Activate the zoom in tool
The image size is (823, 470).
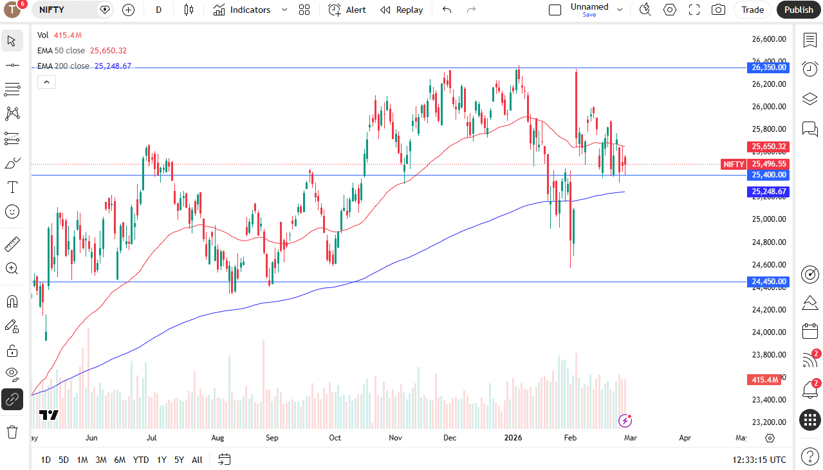pos(12,269)
